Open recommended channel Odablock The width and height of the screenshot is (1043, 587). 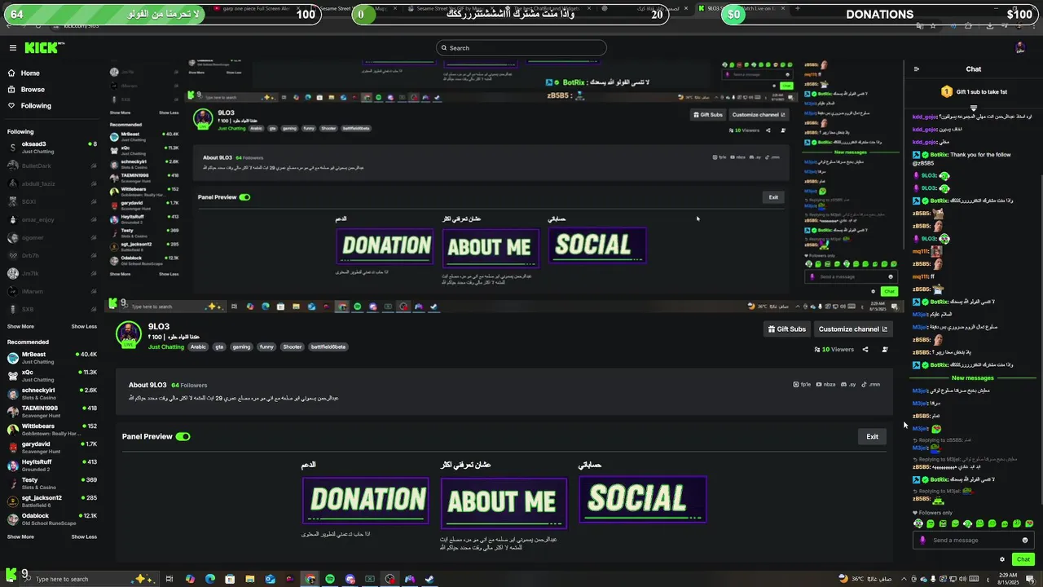point(52,519)
